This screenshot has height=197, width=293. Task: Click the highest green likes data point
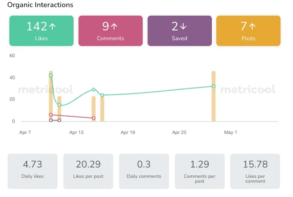point(51,75)
